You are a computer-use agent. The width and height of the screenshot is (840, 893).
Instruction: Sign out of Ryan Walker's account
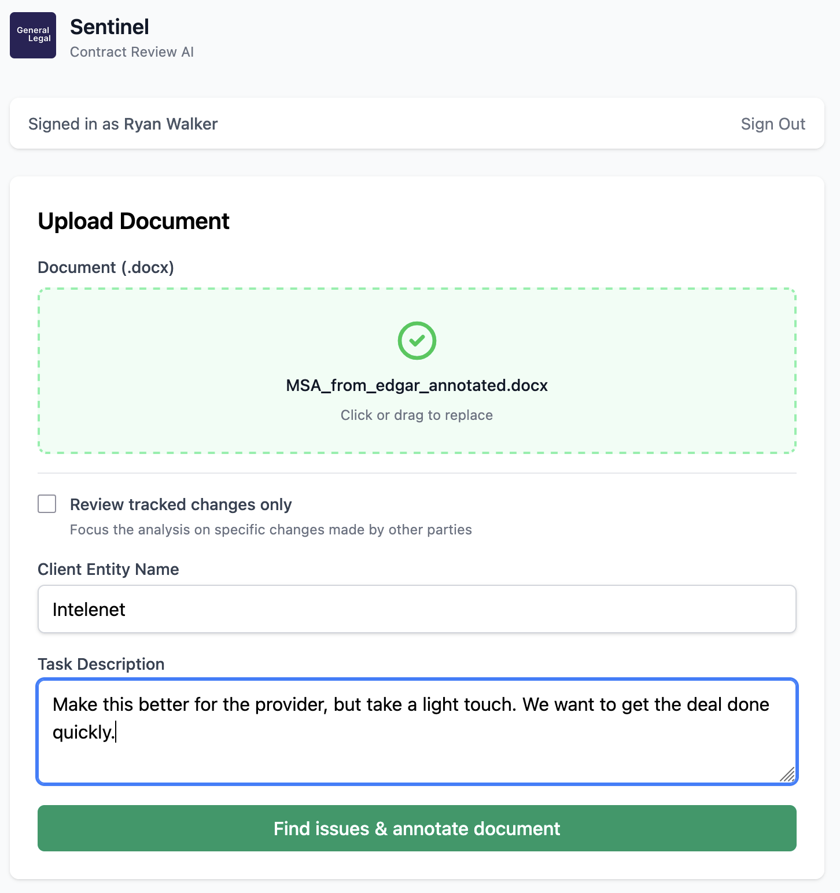[x=773, y=124]
